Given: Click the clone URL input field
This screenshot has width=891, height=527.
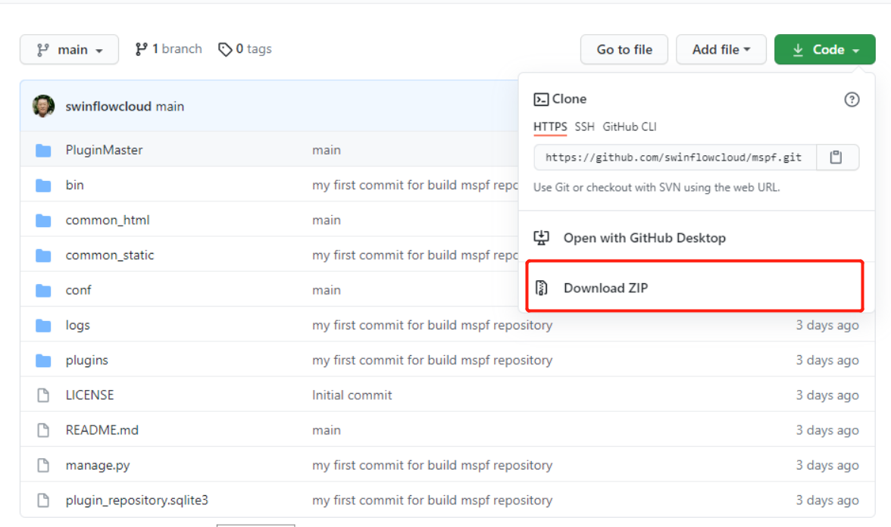Looking at the screenshot, I should coord(674,157).
